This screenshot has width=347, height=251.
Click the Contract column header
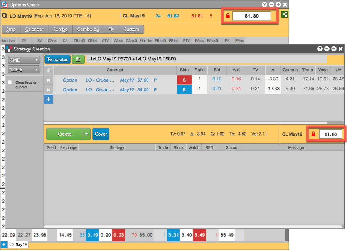point(115,70)
